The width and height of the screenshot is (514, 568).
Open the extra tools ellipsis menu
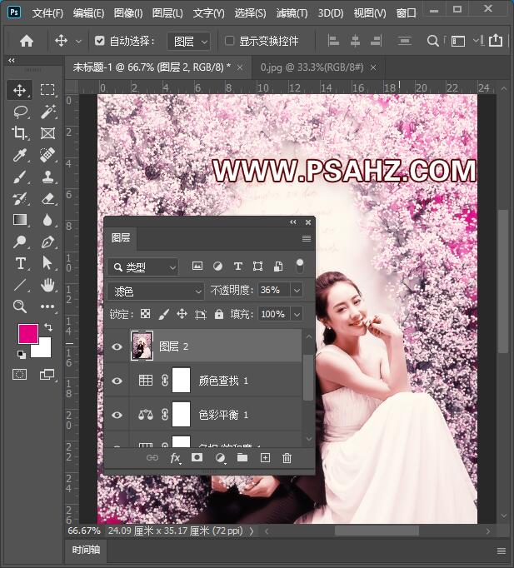[x=47, y=306]
